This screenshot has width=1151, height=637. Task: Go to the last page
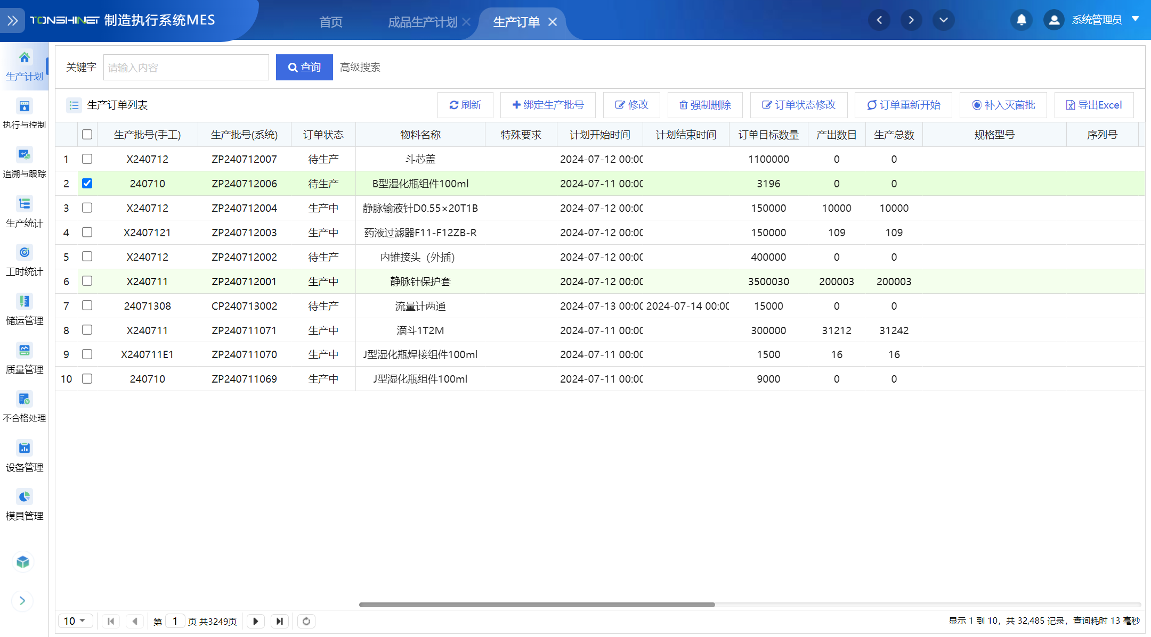click(280, 621)
